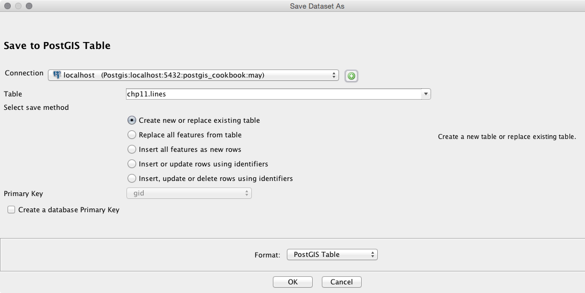The image size is (585, 293).
Task: Close the Save Dataset As window
Action: 8,6
